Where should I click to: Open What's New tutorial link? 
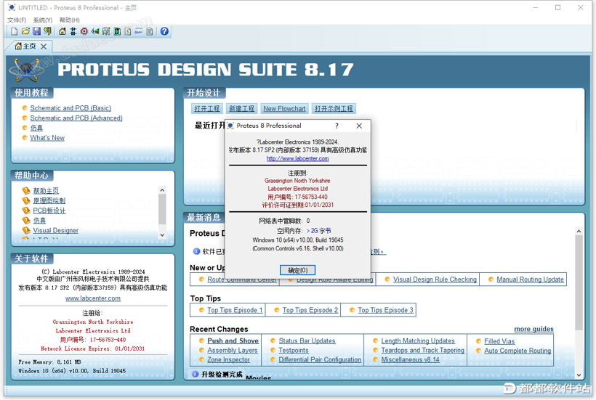47,138
